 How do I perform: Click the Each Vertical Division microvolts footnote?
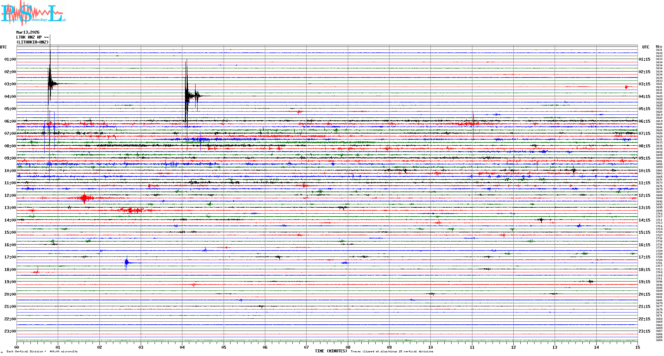click(42, 351)
